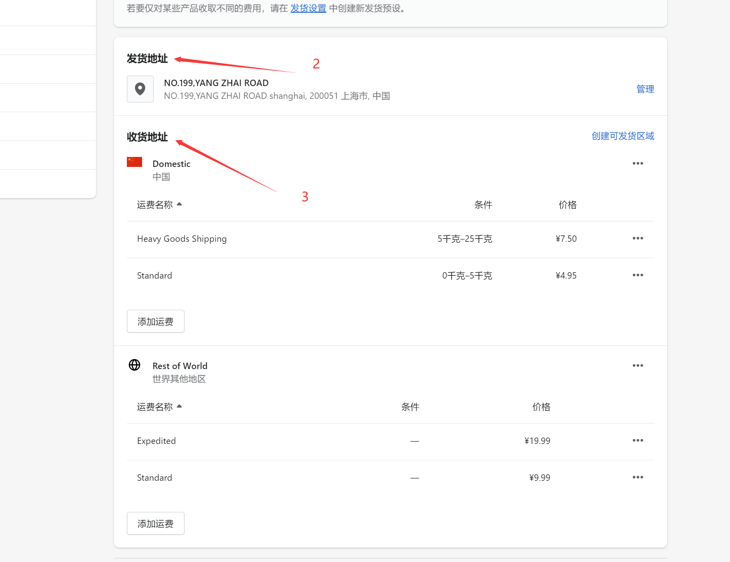The height and width of the screenshot is (562, 730).
Task: Click the China flag icon for Domestic
Action: (x=134, y=162)
